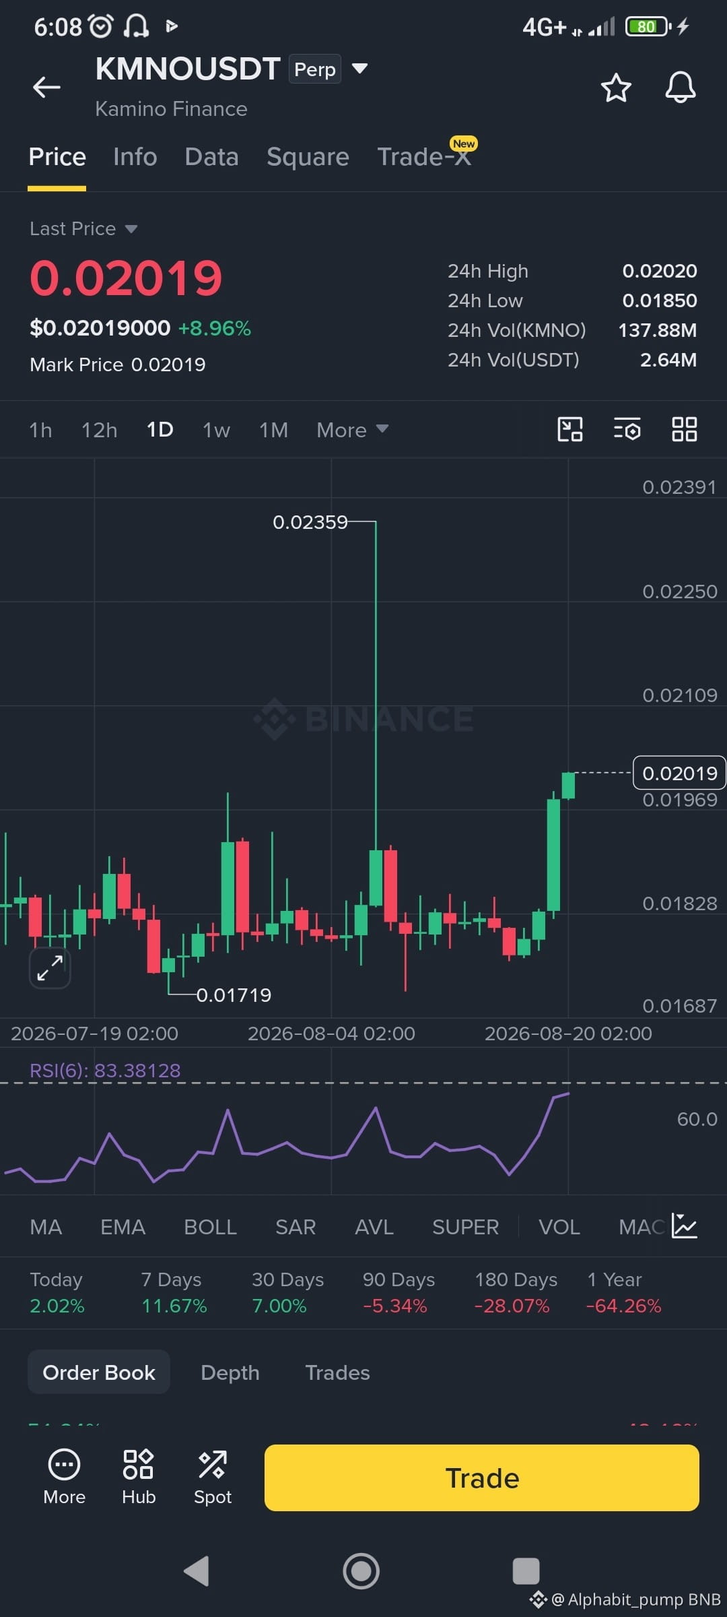Viewport: 727px width, 1617px height.
Task: Expand the More timeframes dropdown
Action: click(352, 430)
